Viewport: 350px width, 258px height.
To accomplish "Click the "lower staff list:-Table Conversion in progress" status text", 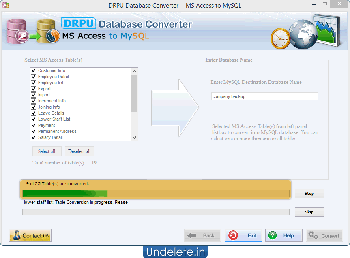I will (x=76, y=202).
